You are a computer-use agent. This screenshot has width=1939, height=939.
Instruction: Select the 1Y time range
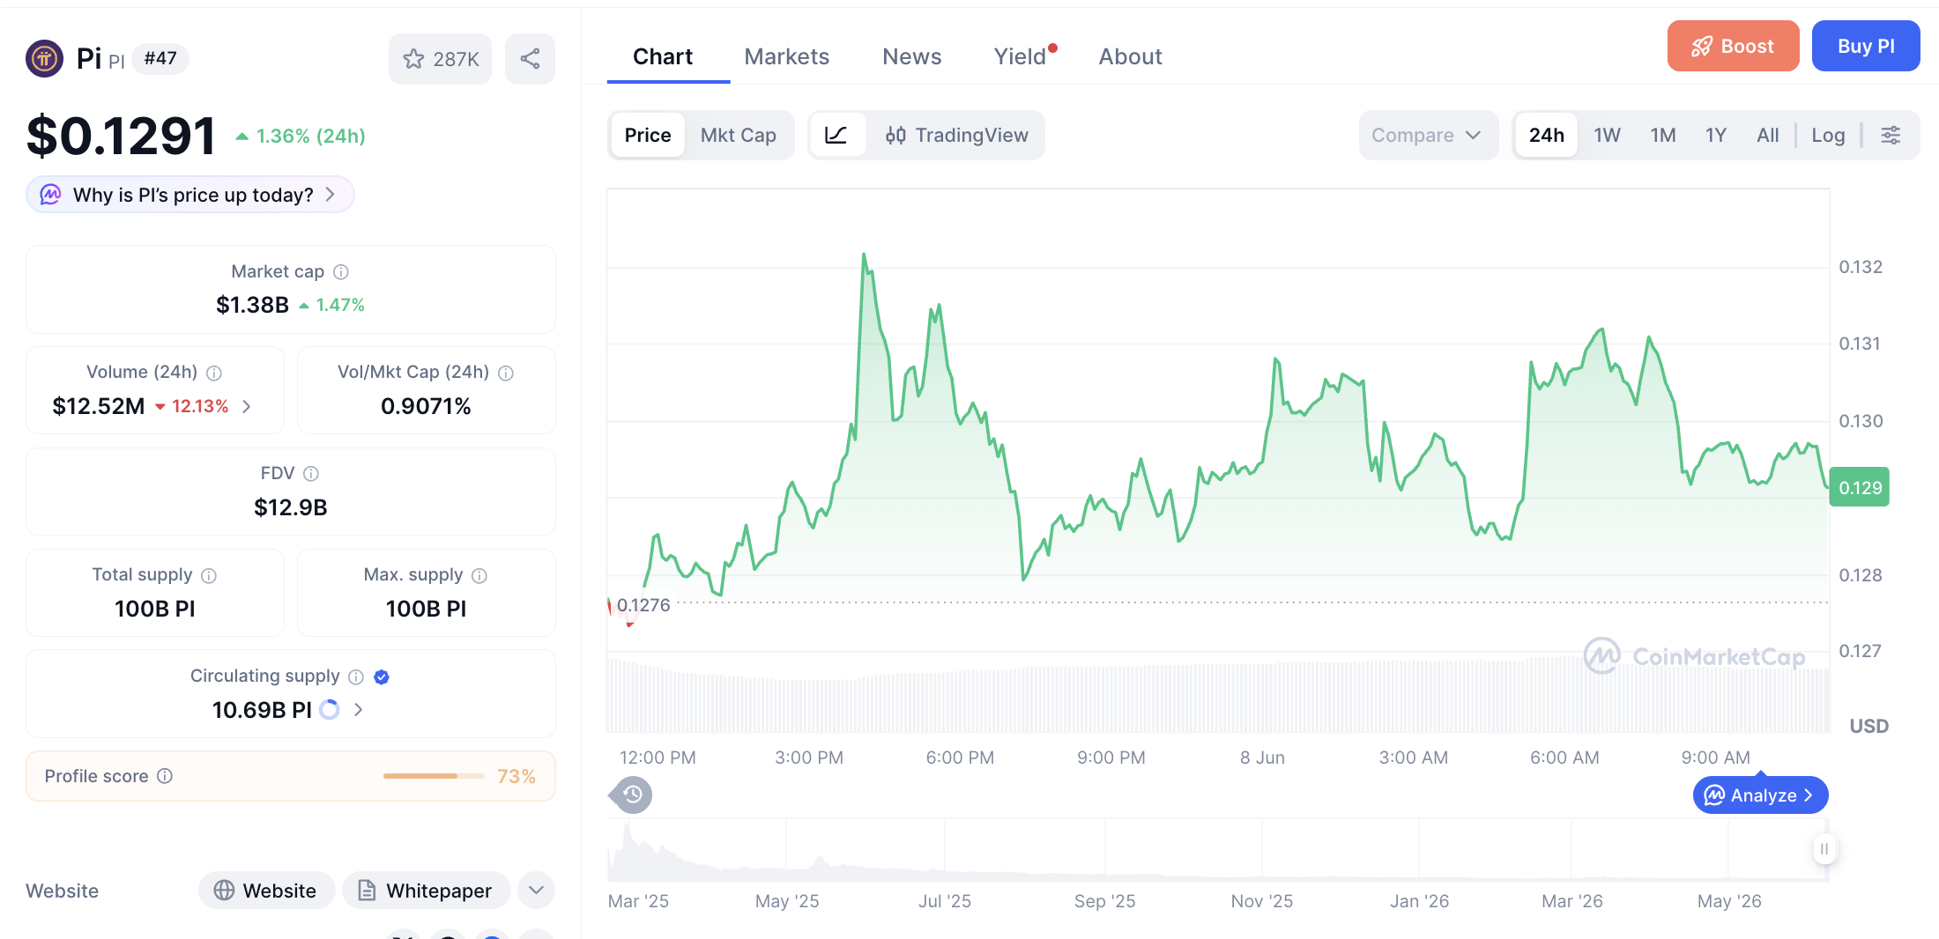1716,135
